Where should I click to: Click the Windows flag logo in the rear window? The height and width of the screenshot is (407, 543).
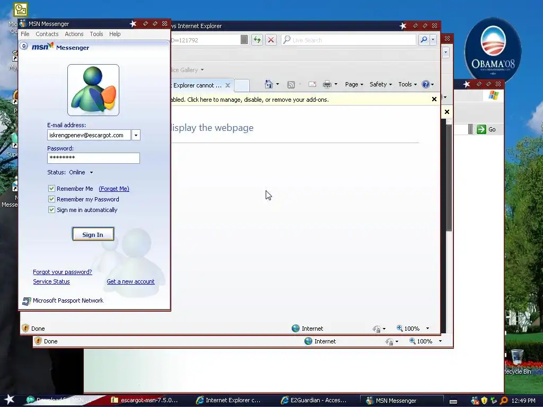(x=494, y=95)
